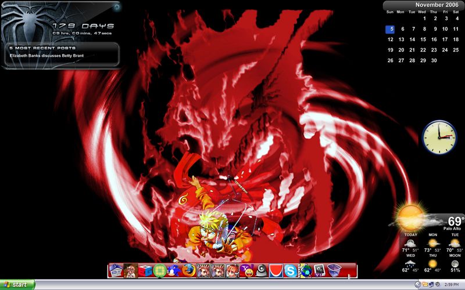
Task: Click the orange-haired anime girl dock icon
Action: (232, 271)
